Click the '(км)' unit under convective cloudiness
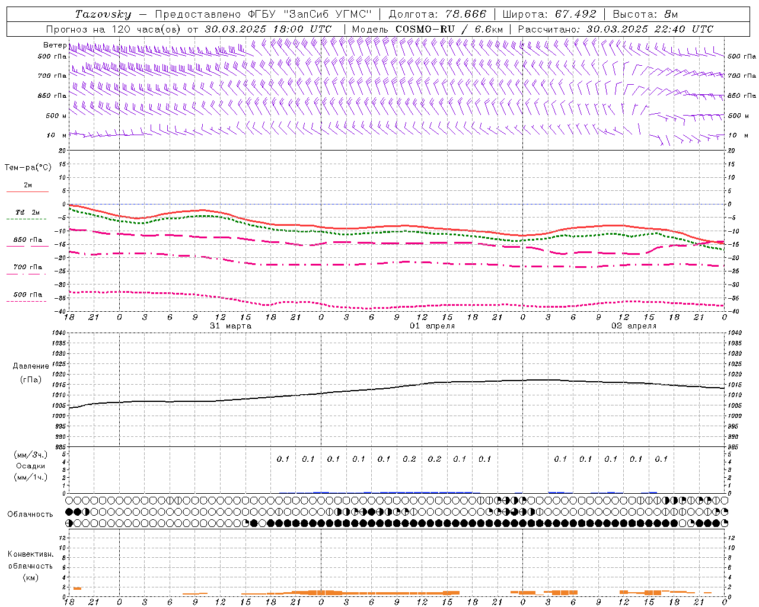The height and width of the screenshot is (607, 759). pyautogui.click(x=31, y=577)
